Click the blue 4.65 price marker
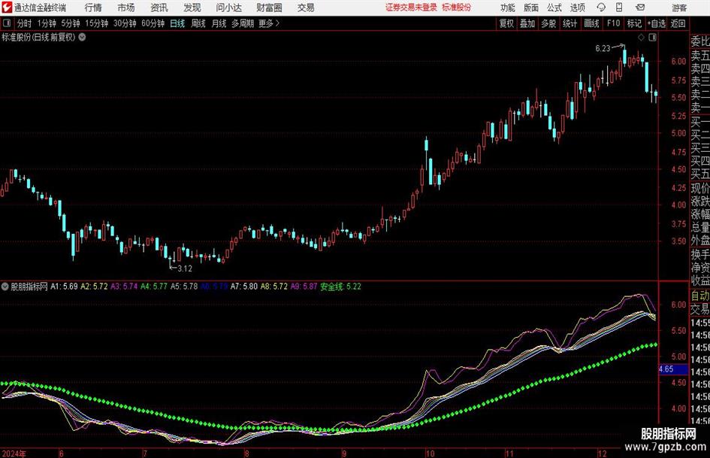The height and width of the screenshot is (458, 710). pyautogui.click(x=673, y=369)
